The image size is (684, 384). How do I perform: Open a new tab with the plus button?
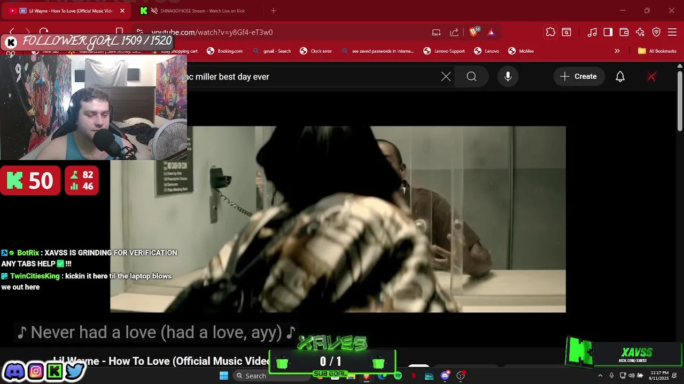click(274, 11)
